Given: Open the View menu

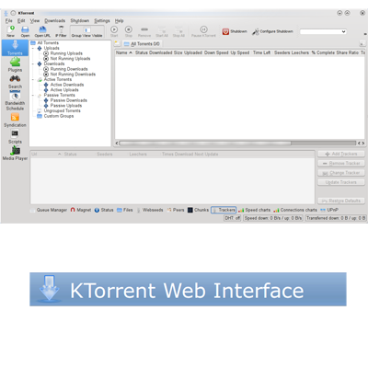Looking at the screenshot, I should pos(35,21).
